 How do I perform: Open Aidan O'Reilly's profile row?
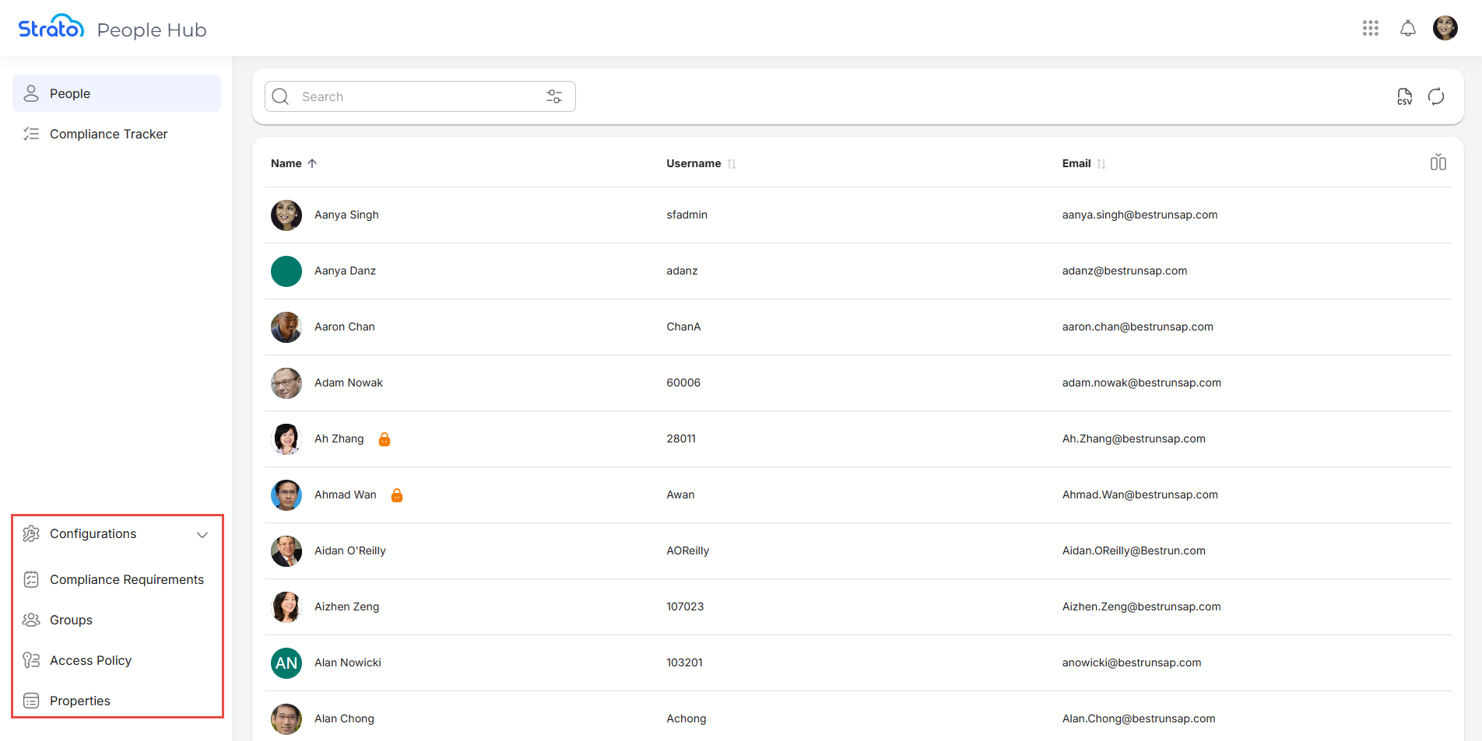[x=350, y=551]
